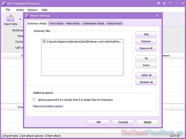Open the question mark help icon
This screenshot has width=186, height=139.
pos(170,3)
